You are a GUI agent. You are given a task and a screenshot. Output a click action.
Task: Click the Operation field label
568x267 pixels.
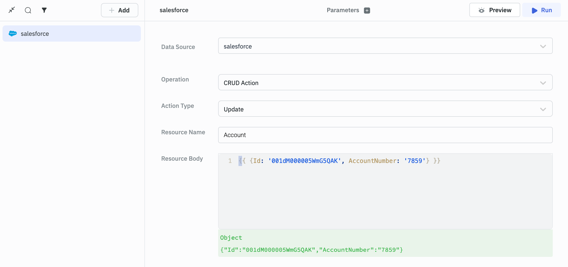click(175, 79)
